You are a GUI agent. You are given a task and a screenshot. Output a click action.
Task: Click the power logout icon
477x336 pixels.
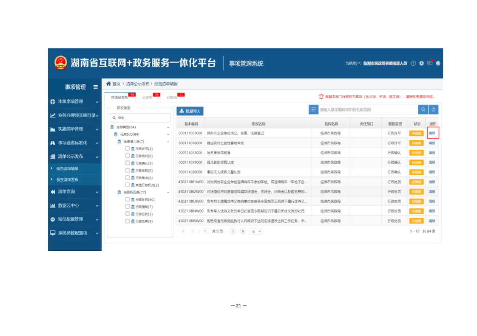pos(438,63)
